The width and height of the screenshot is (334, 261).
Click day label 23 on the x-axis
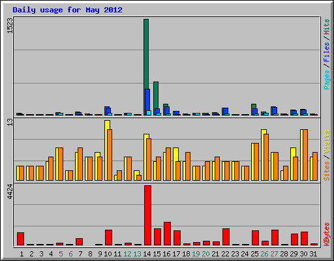tap(235, 254)
